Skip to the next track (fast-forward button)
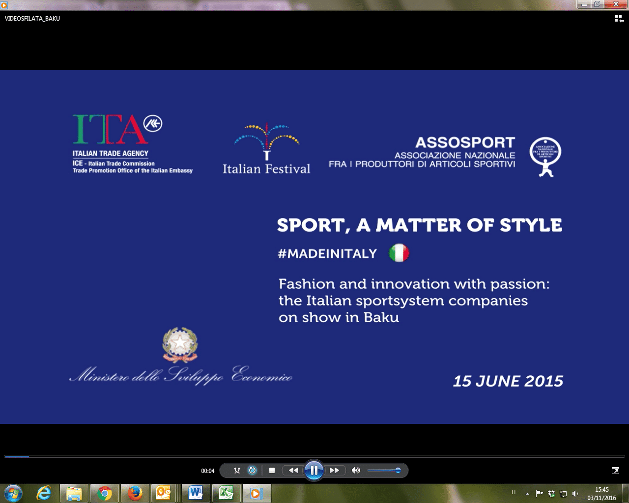629x503 pixels. 334,470
